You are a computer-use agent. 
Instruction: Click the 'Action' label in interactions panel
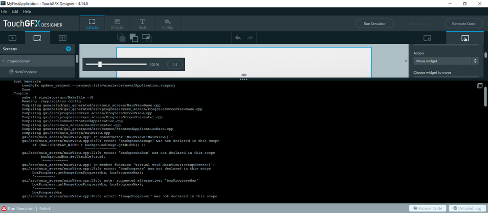click(418, 53)
